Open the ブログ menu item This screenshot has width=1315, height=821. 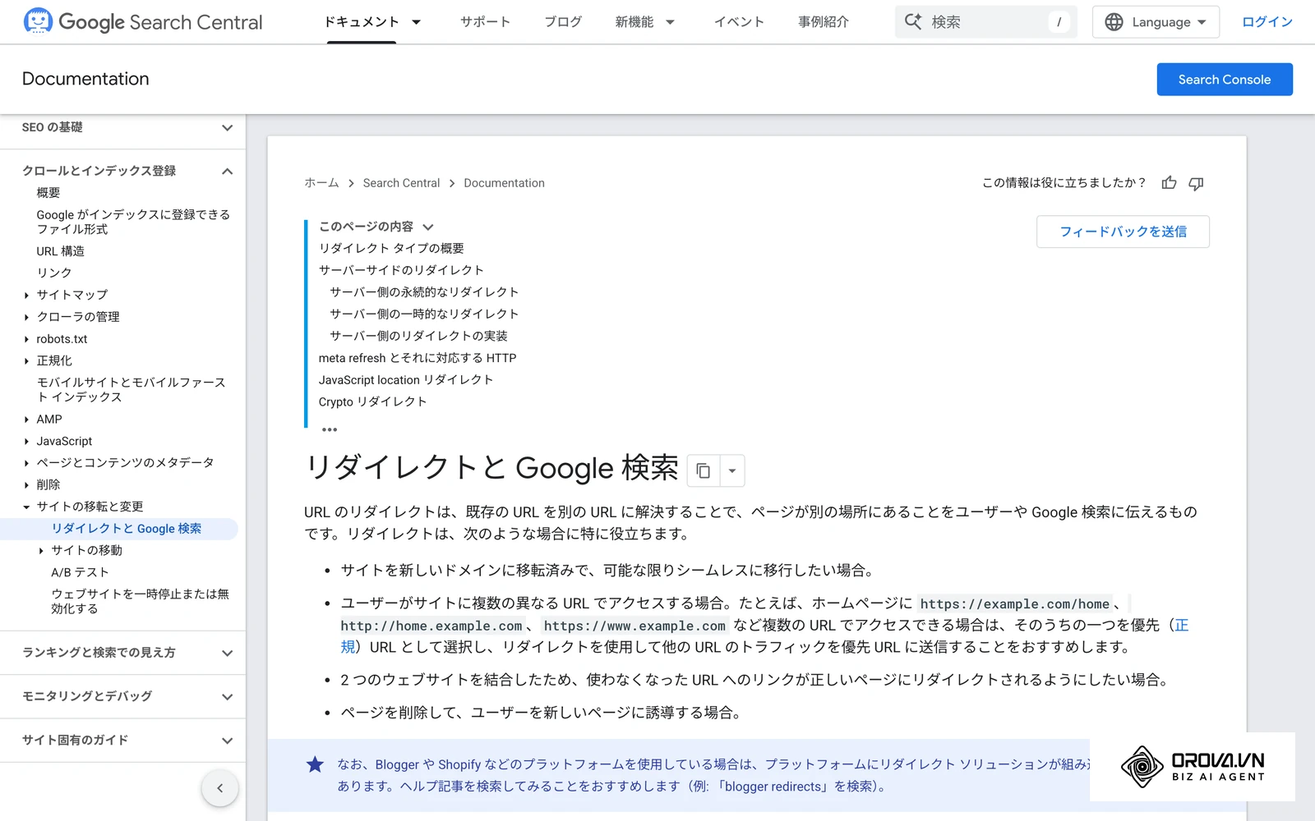pyautogui.click(x=563, y=22)
